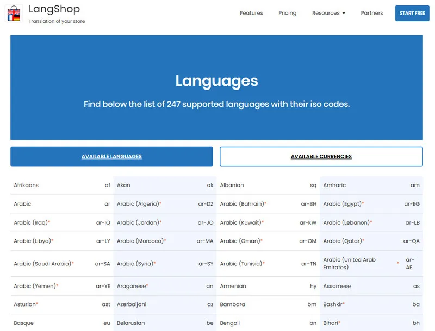Click the Arabic (Egypt) entry
This screenshot has width=435, height=331.
[371, 204]
